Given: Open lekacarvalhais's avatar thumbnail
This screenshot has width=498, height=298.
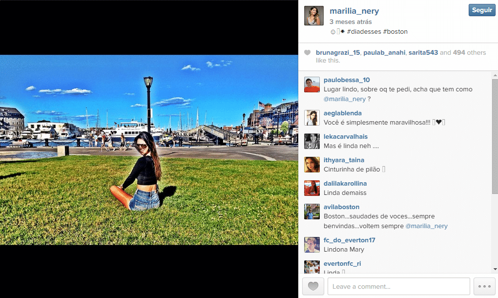Looking at the screenshot, I should click(x=312, y=141).
